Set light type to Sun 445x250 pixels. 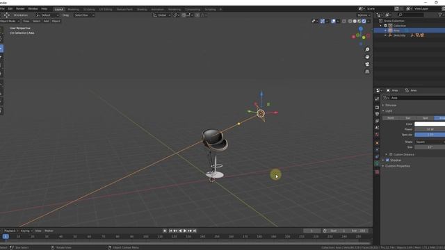pyautogui.click(x=408, y=118)
